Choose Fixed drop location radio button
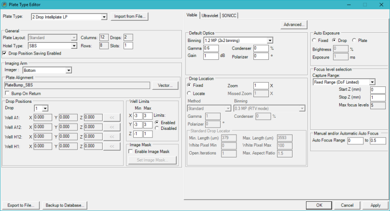Image resolution: width=390 pixels, height=211 pixels. 189,85
